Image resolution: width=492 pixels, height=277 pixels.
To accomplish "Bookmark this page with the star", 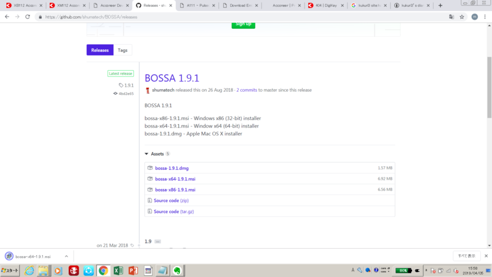I will pos(462,17).
